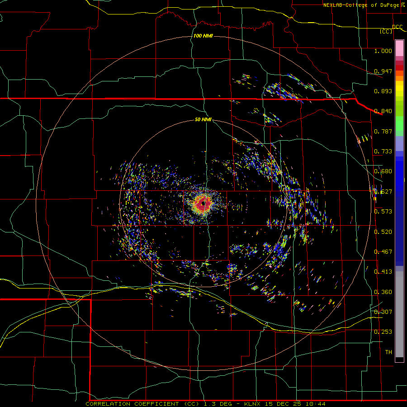Screen dimensions: 407x407
Task: Select the 0.520 scale value
Action: pos(383,232)
